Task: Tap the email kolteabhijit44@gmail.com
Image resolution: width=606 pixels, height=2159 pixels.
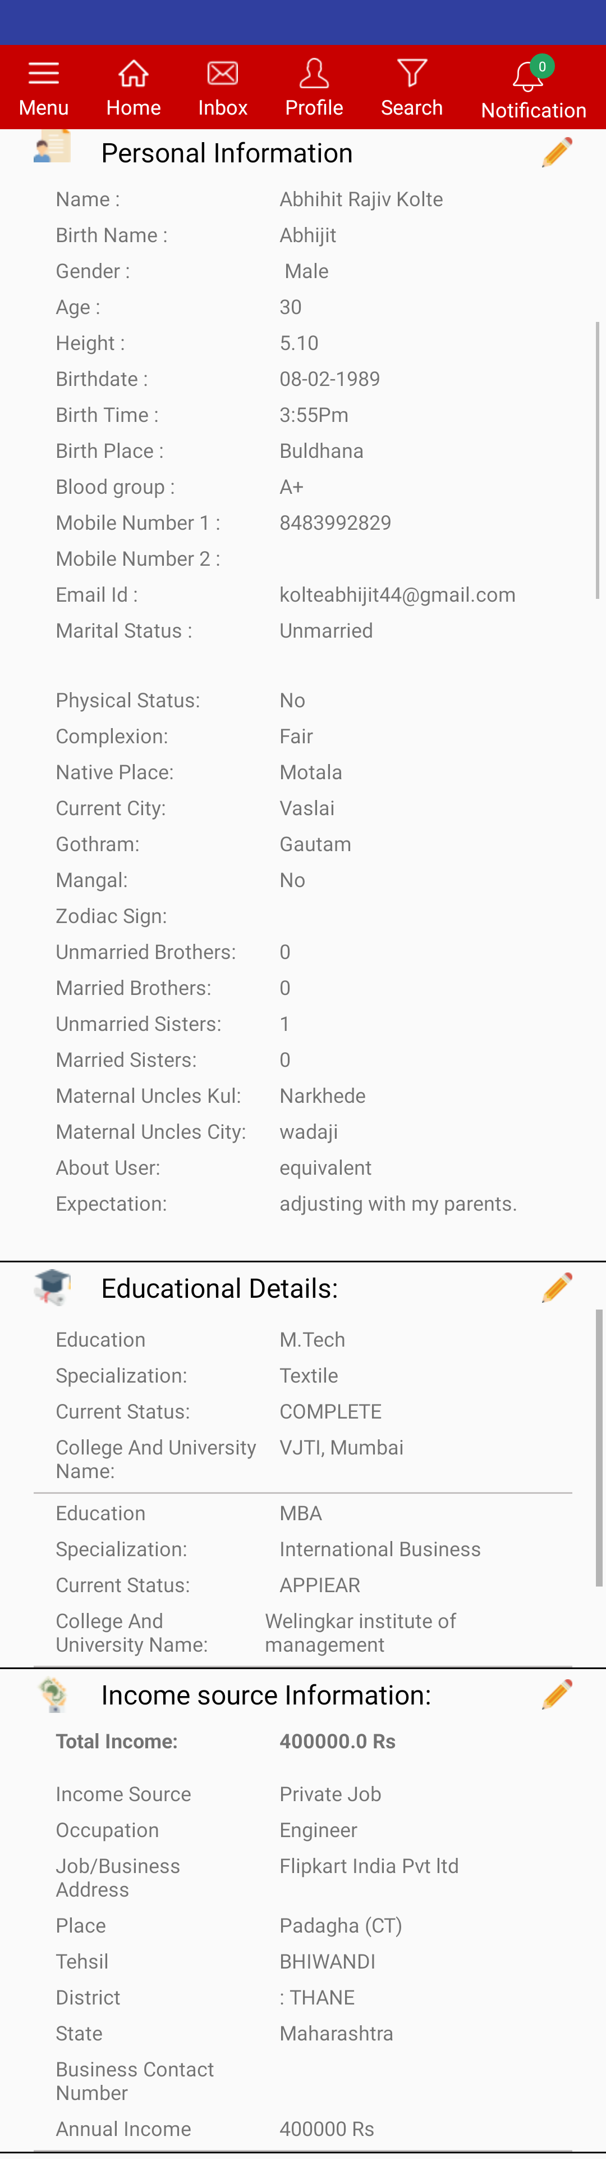Action: click(398, 595)
